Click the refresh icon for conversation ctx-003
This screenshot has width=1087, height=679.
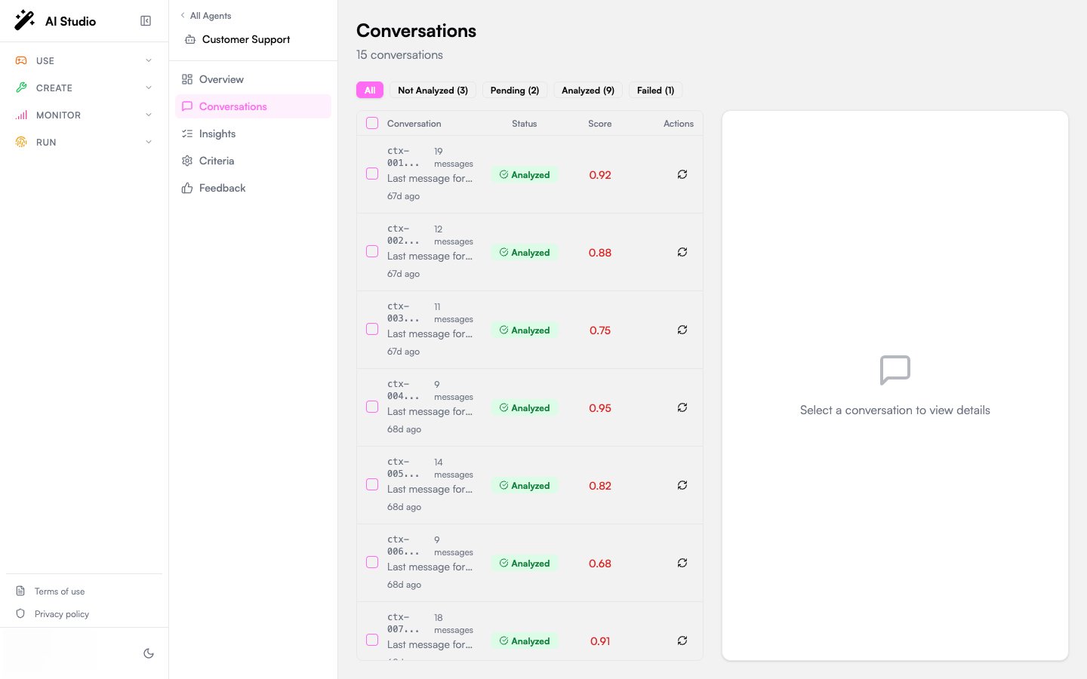coord(682,330)
